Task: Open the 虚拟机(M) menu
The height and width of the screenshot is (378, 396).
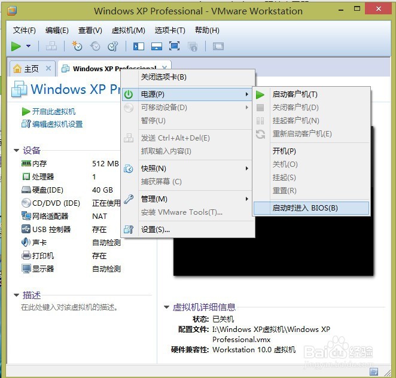Action: pyautogui.click(x=128, y=31)
